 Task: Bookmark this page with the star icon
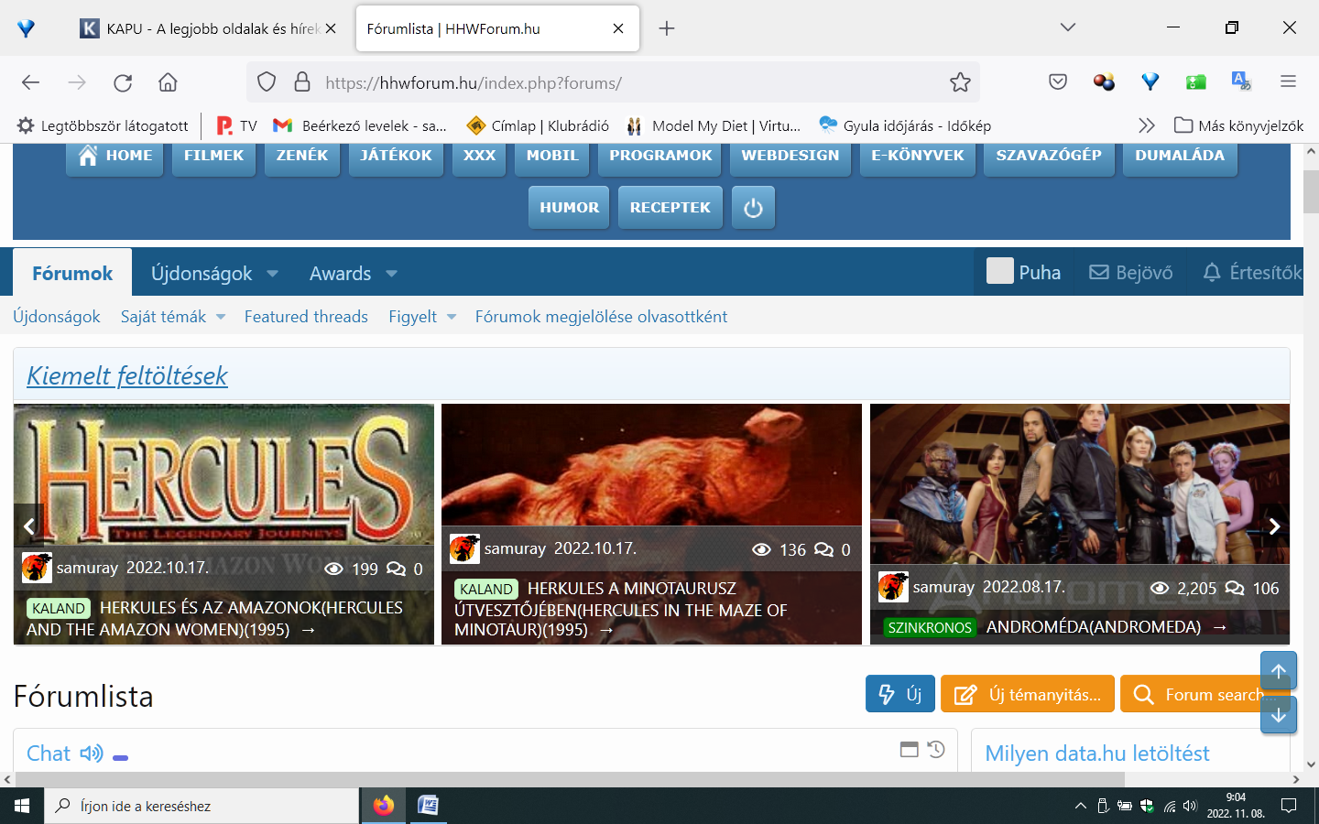960,82
